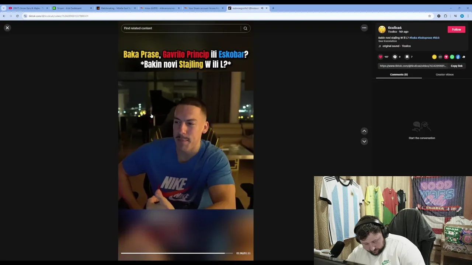Open the Chrome profile avatar
Screen dimensions: 472x265
pos(462,16)
